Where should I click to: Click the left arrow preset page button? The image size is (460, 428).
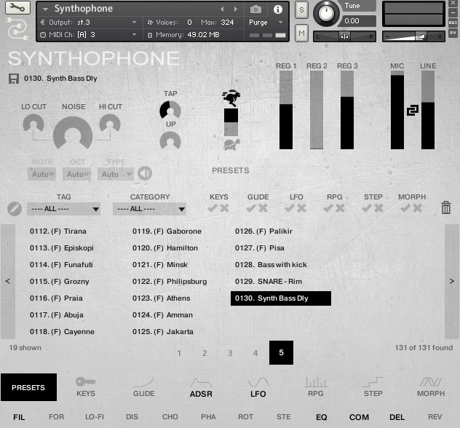coord(8,281)
